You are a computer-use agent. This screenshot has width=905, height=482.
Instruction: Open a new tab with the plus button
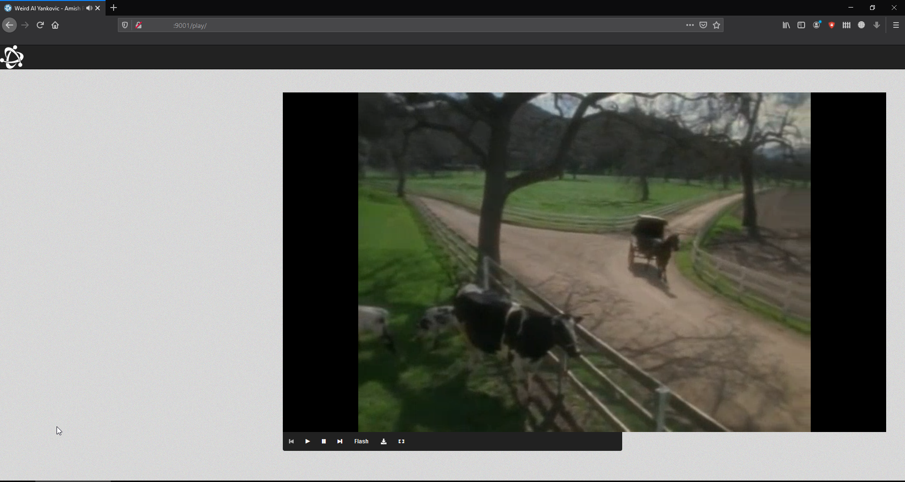[113, 8]
